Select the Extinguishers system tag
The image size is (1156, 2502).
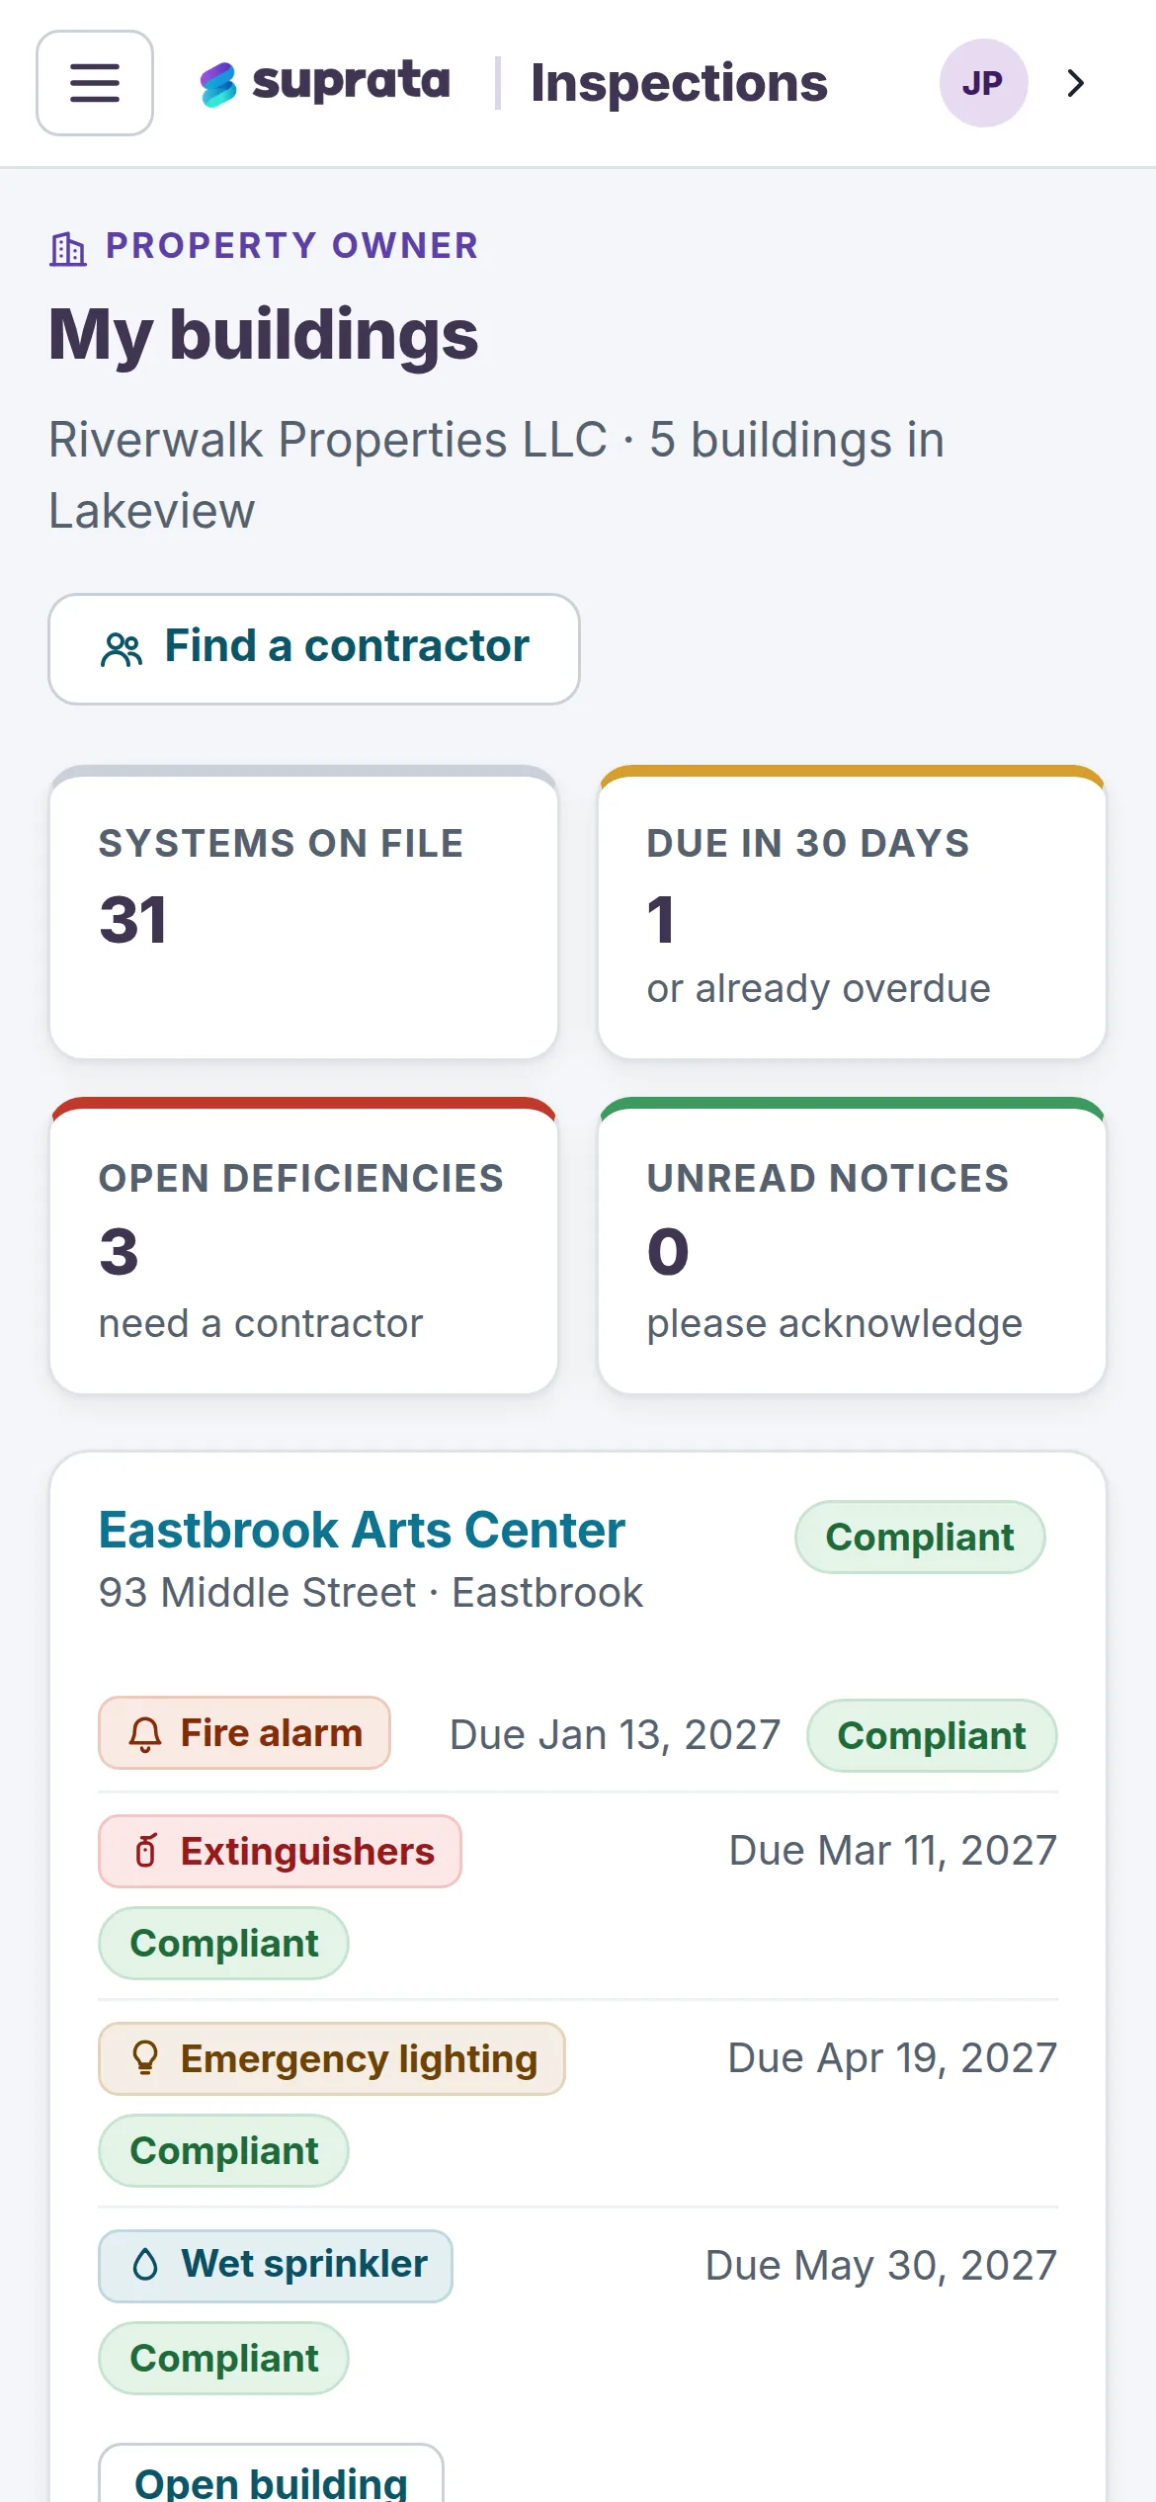(280, 1851)
